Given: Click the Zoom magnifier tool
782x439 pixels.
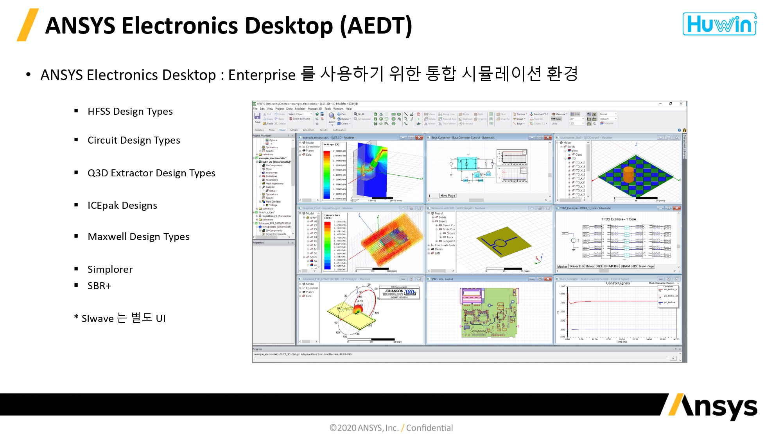Looking at the screenshot, I should 332,116.
